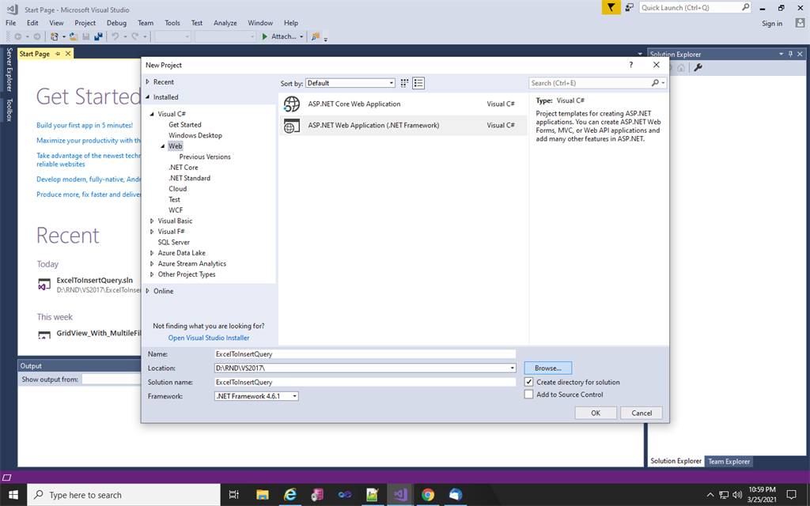Switch templates view to medium icons list
This screenshot has width=810, height=506.
click(x=418, y=83)
